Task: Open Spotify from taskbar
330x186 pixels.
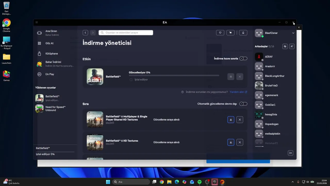Action: (x=200, y=182)
